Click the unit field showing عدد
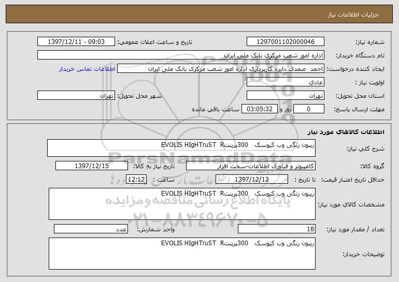 91,229
